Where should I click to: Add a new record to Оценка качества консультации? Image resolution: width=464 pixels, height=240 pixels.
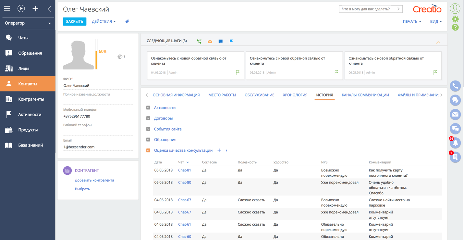pyautogui.click(x=219, y=150)
